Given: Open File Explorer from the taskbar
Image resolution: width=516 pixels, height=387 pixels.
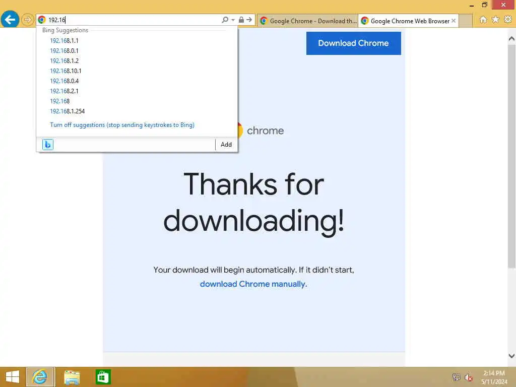Looking at the screenshot, I should point(72,377).
